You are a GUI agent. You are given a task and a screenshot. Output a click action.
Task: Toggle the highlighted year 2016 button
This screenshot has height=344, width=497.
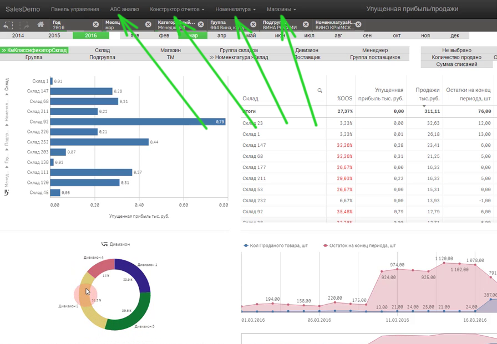(91, 35)
